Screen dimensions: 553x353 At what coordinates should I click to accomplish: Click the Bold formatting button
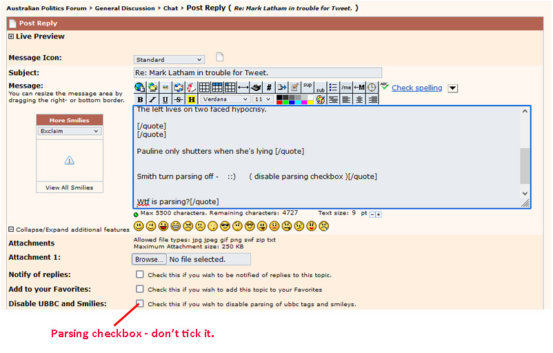pos(140,99)
